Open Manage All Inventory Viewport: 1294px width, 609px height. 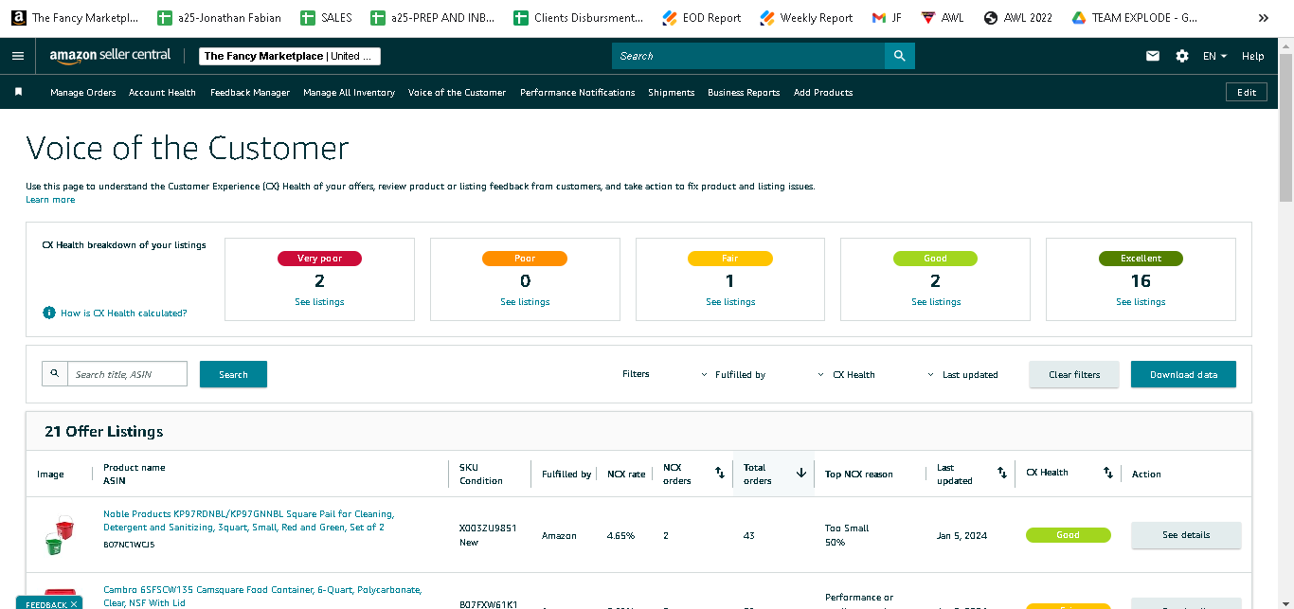pyautogui.click(x=349, y=92)
